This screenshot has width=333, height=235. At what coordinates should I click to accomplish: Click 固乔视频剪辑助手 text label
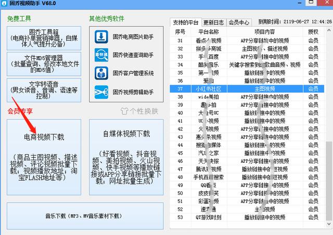[133, 92]
